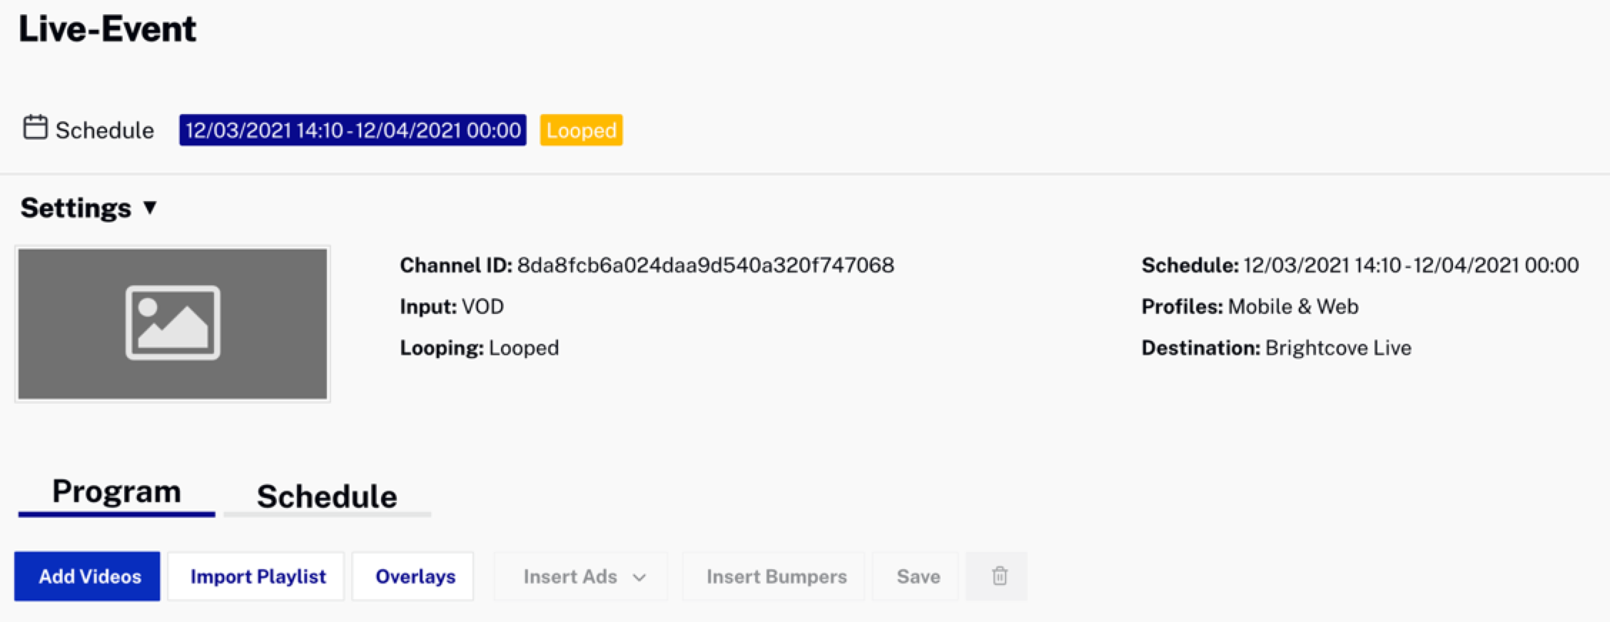This screenshot has height=622, width=1610.
Task: Switch to the Schedule tab
Action: click(x=327, y=497)
